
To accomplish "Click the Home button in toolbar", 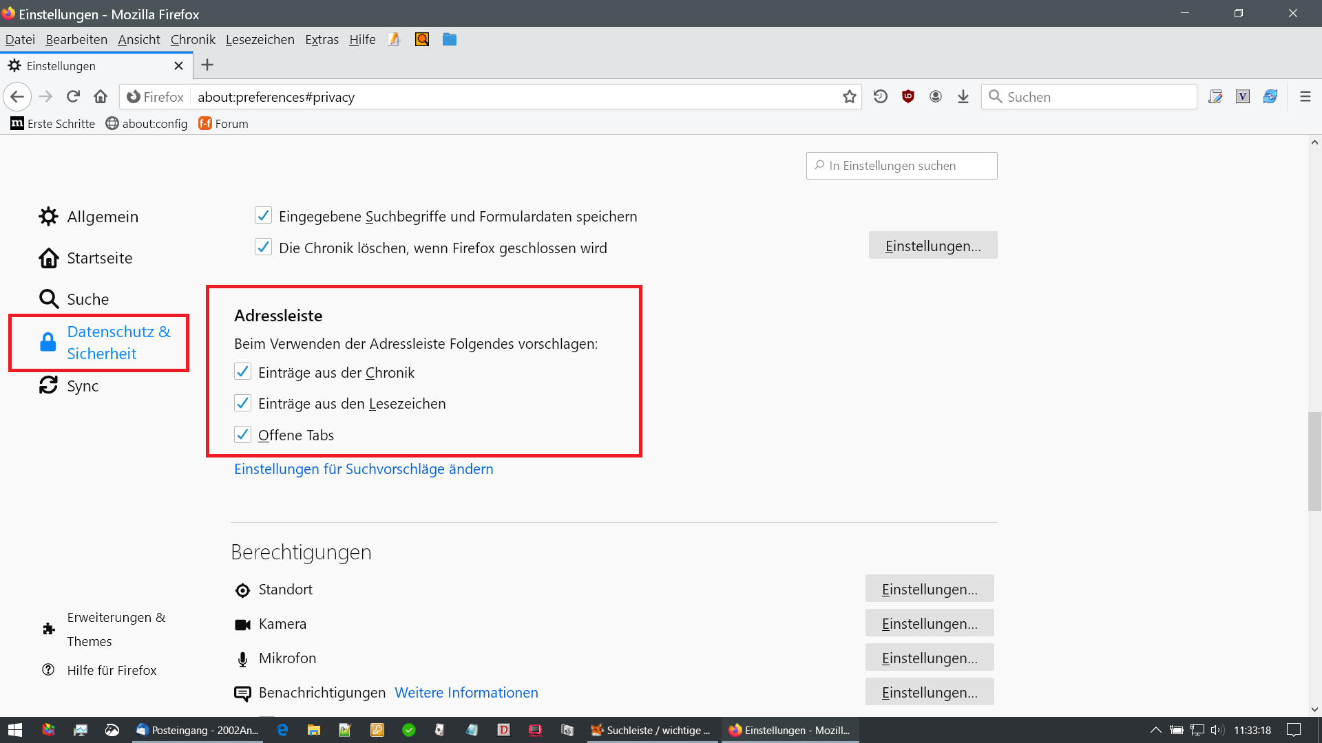I will point(101,97).
